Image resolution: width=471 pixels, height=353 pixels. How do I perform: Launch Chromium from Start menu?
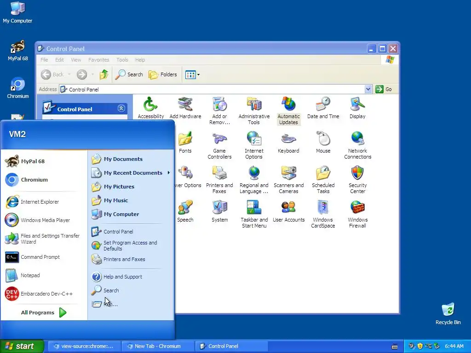pyautogui.click(x=44, y=180)
